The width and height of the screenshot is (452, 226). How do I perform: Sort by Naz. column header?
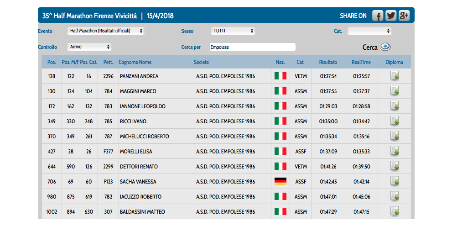click(x=280, y=62)
